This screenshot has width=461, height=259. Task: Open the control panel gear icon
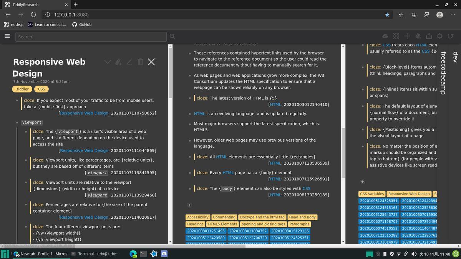[x=439, y=36]
